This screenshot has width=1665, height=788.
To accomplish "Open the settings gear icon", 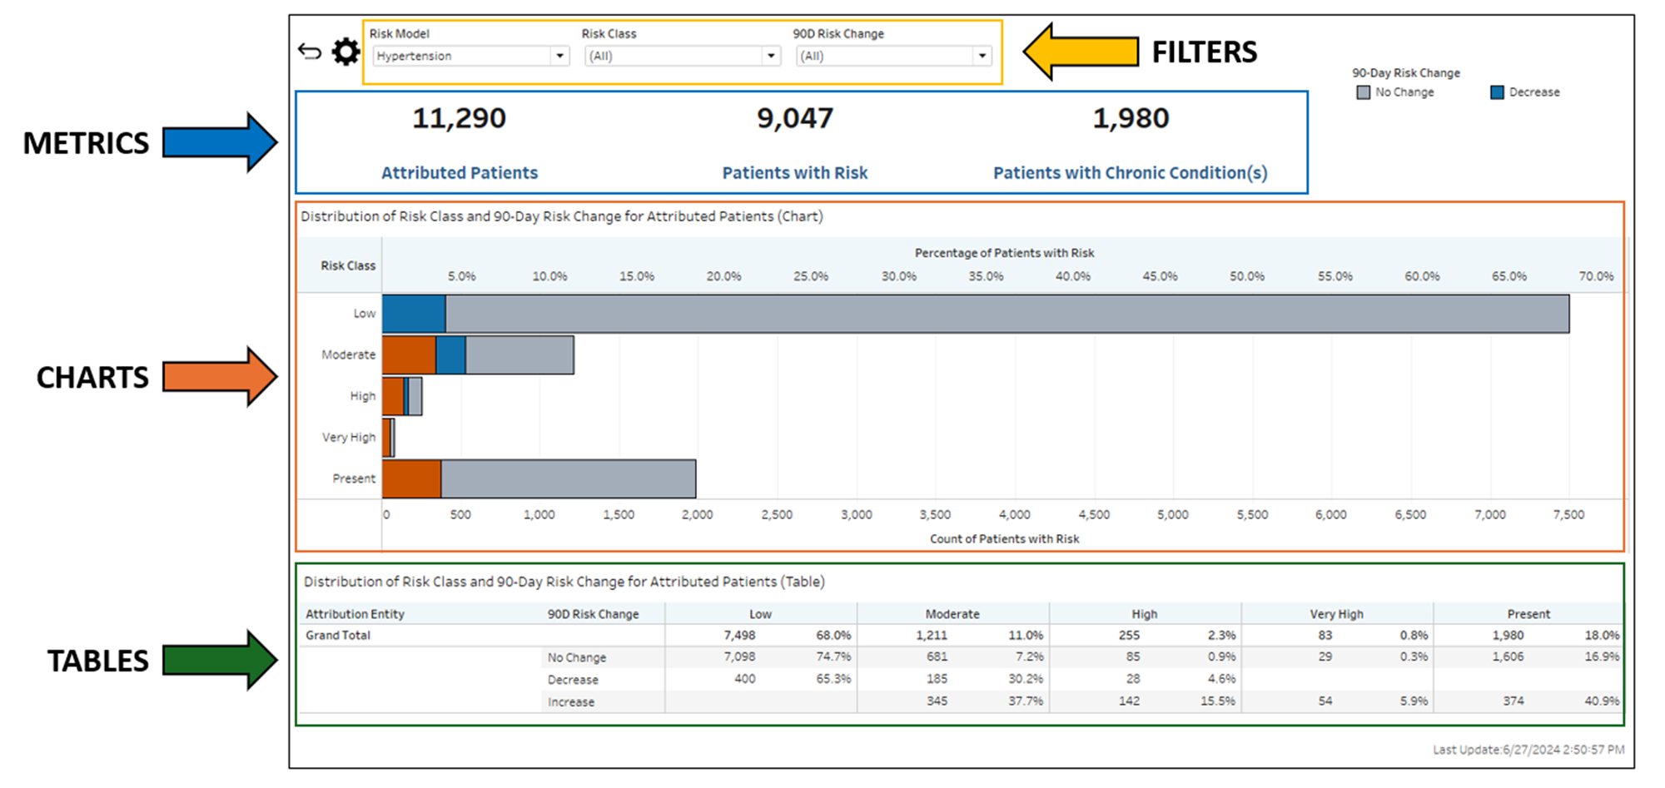I will click(345, 52).
